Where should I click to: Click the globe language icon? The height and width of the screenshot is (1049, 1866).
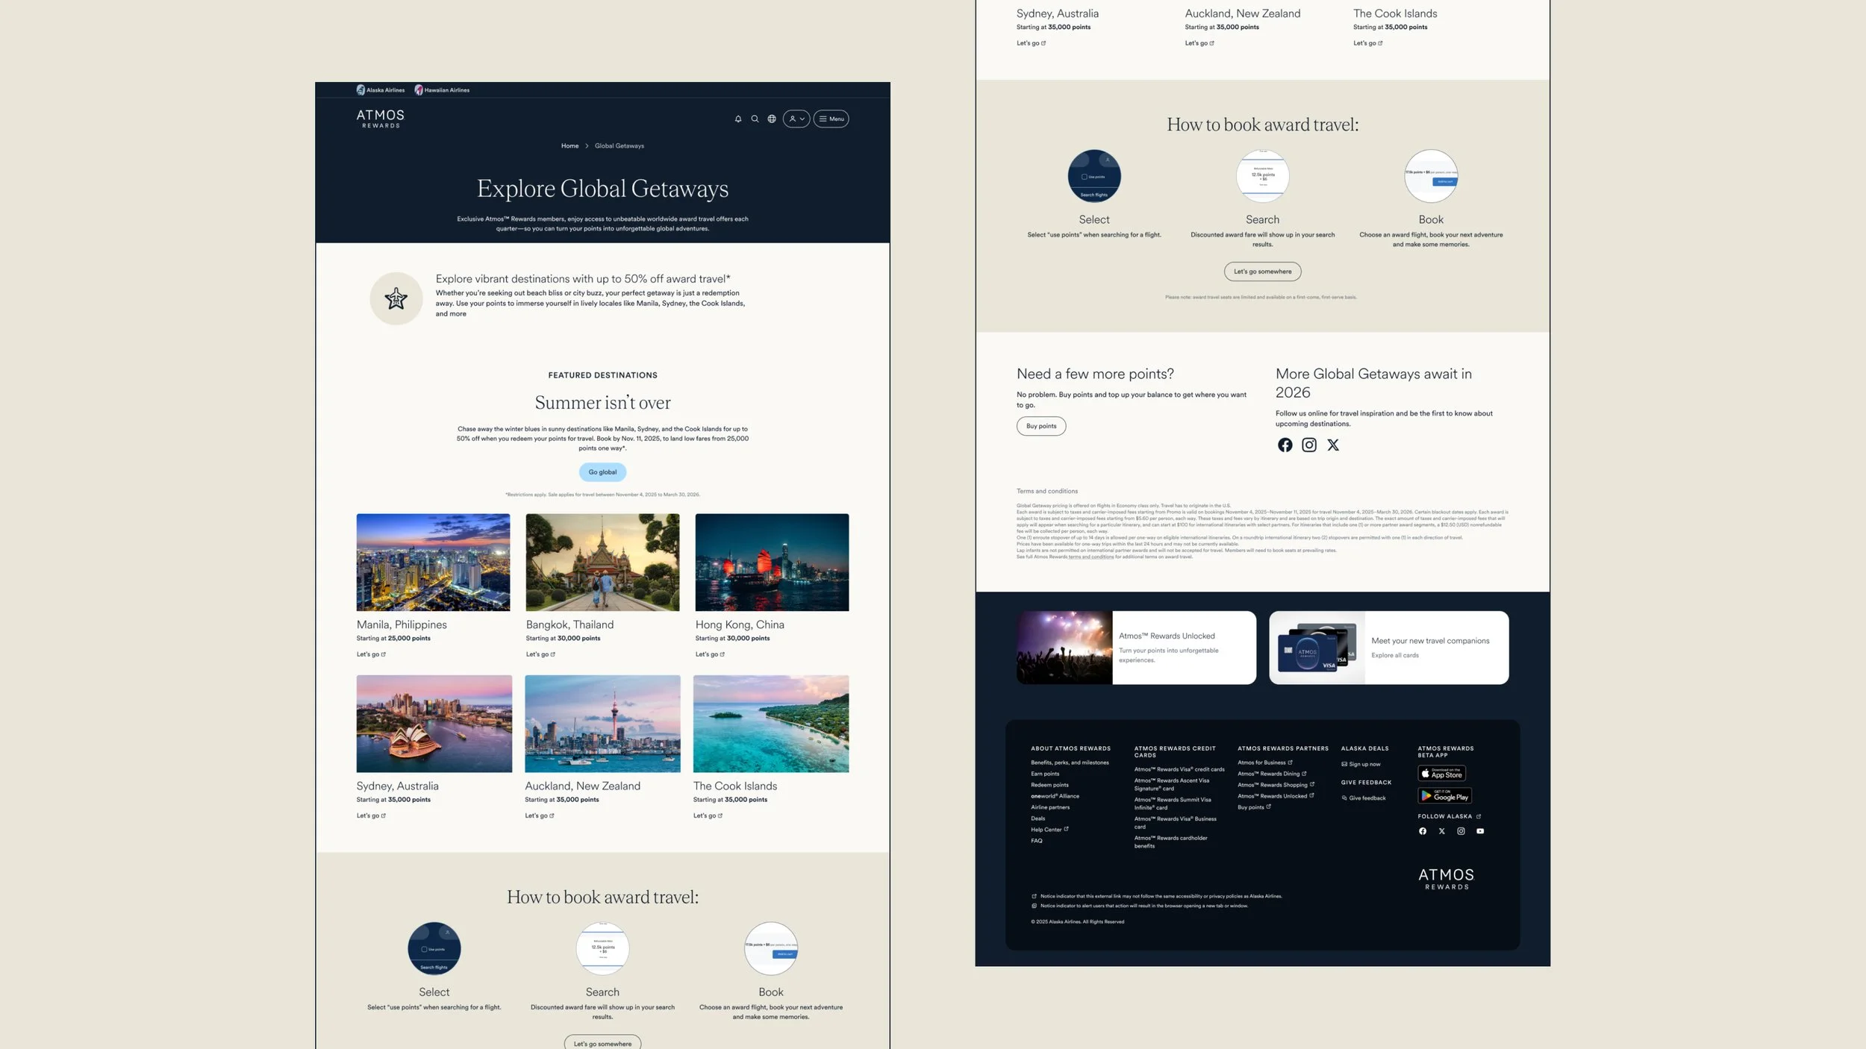click(x=772, y=119)
